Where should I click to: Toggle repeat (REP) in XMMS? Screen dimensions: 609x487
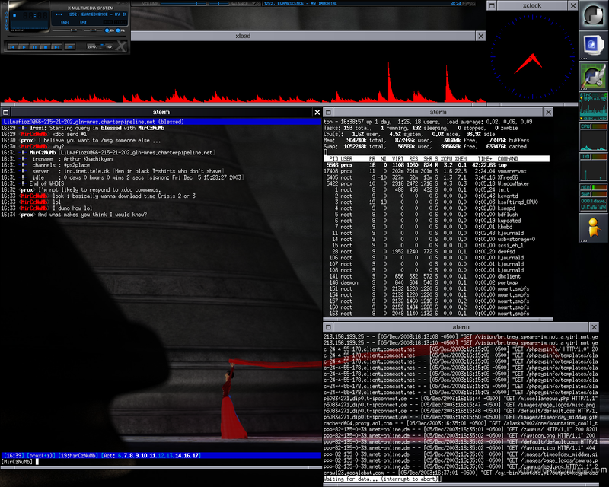109,46
